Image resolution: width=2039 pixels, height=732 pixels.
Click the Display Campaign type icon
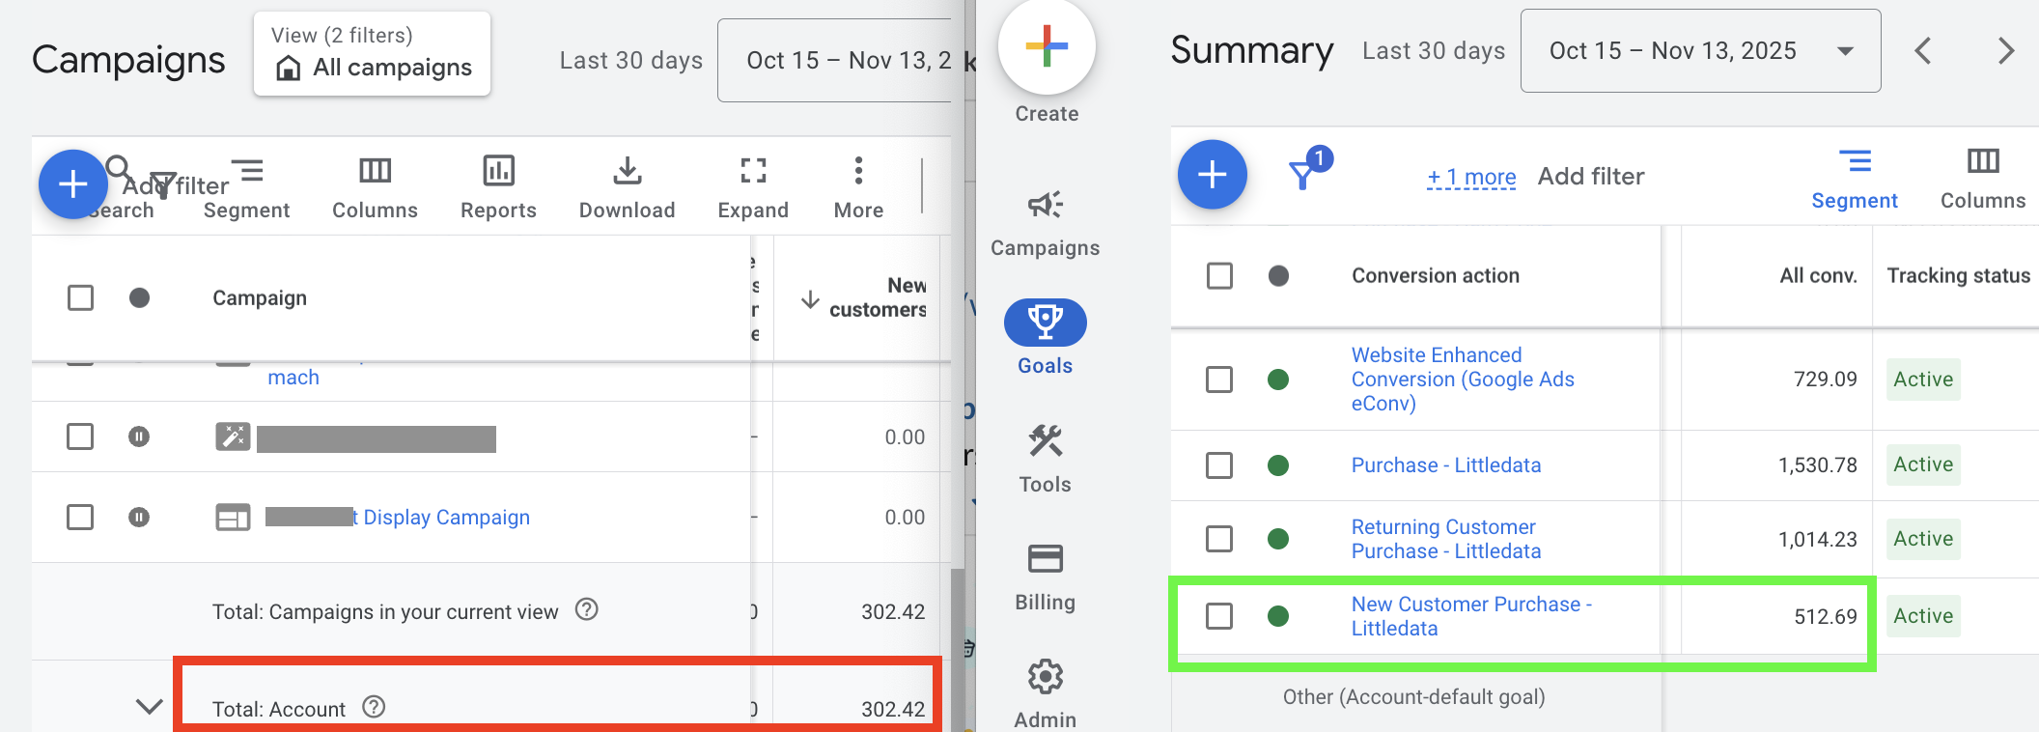(x=233, y=518)
